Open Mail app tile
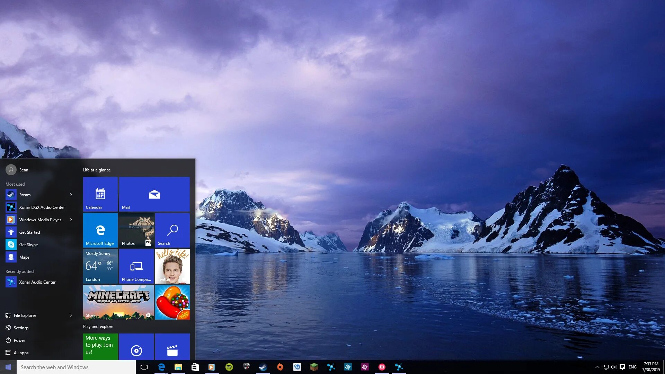The height and width of the screenshot is (374, 665). (154, 194)
